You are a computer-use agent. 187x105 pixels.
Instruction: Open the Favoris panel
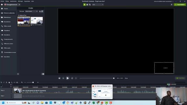8,8
